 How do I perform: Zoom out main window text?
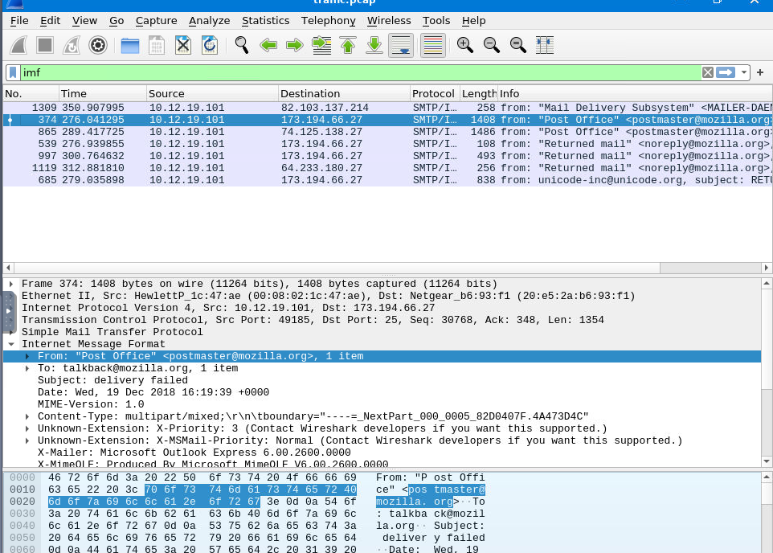pyautogui.click(x=492, y=45)
